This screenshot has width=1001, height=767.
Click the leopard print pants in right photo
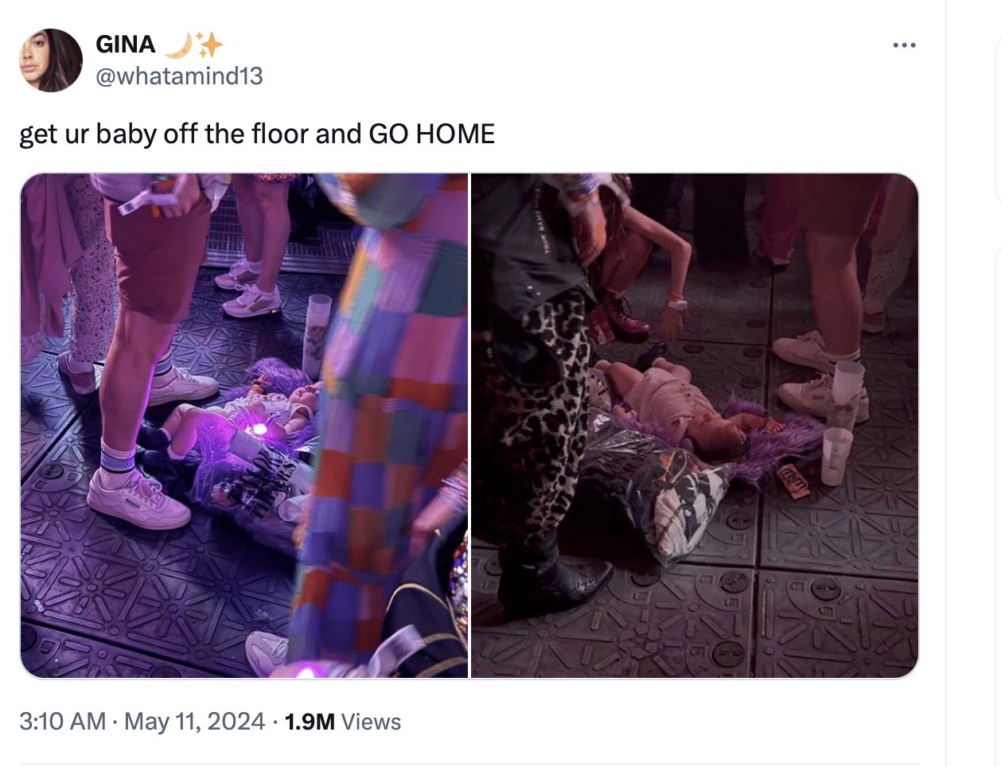(541, 422)
